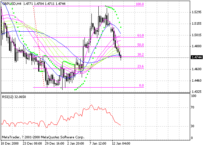Click the Fibonacci 61.8 level label

coord(140,35)
